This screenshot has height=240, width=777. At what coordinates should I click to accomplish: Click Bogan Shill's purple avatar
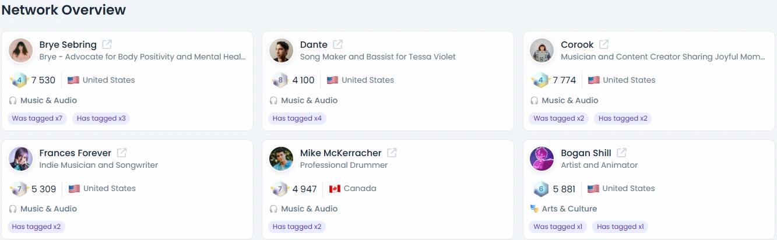click(542, 159)
